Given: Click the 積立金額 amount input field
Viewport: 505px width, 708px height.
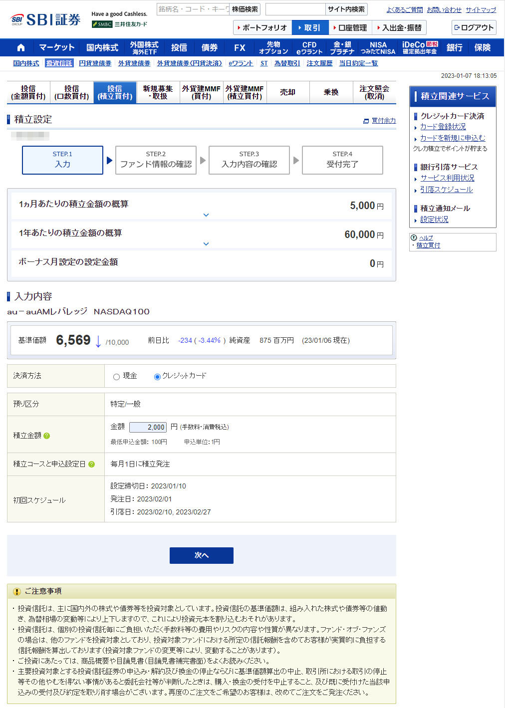Looking at the screenshot, I should coord(148,427).
